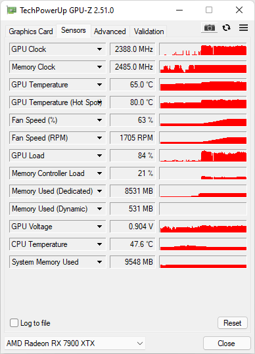255x354 pixels.
Task: Click the GPU Voltage history graph
Action: click(203, 227)
